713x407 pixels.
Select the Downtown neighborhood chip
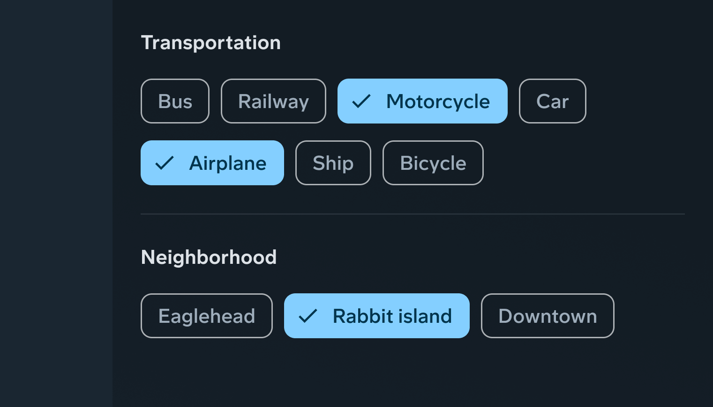547,316
